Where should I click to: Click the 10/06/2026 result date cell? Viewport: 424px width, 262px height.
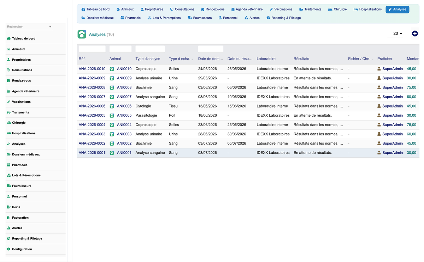(x=237, y=97)
